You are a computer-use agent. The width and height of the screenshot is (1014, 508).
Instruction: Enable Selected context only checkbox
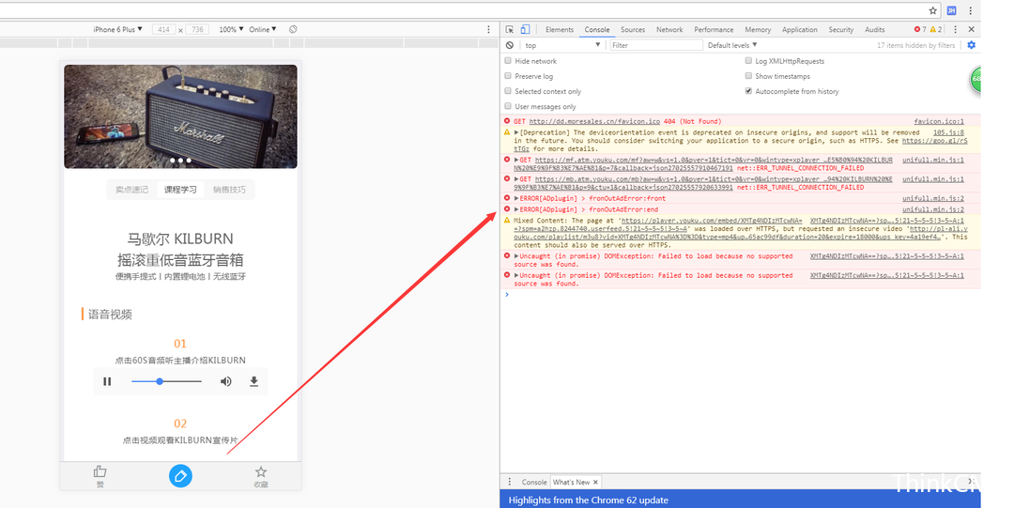tap(508, 90)
